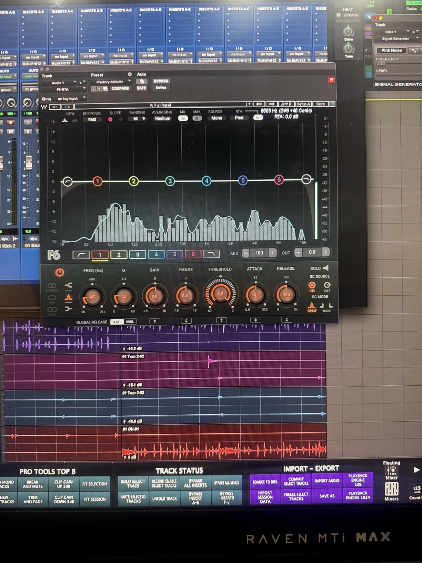Click BOUNCE TO DISK button
Viewport: 422px width, 563px height.
point(265,482)
